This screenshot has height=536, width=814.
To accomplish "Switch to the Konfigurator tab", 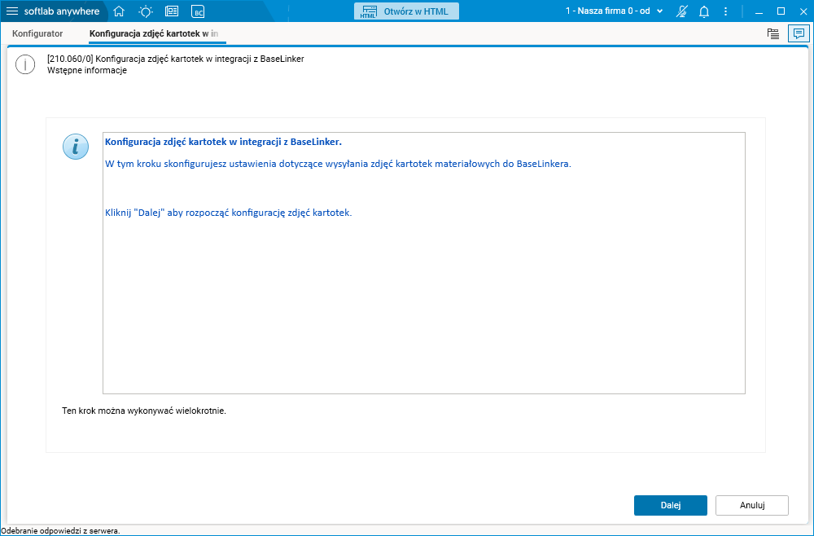I will [37, 33].
